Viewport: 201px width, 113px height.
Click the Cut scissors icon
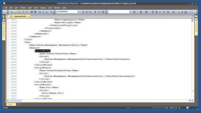(x=12, y=12)
